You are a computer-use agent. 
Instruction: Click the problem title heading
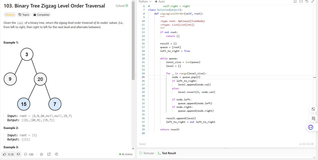(x=54, y=6)
